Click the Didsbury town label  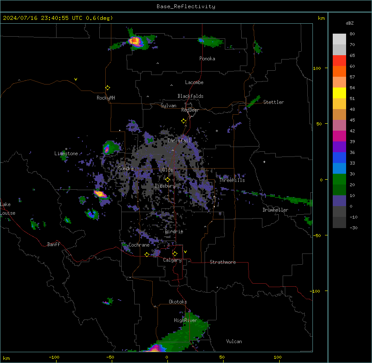pyautogui.click(x=165, y=186)
